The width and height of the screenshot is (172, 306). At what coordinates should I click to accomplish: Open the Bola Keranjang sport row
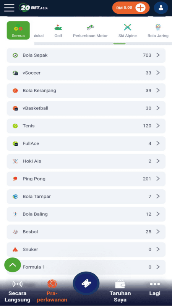pyautogui.click(x=86, y=91)
